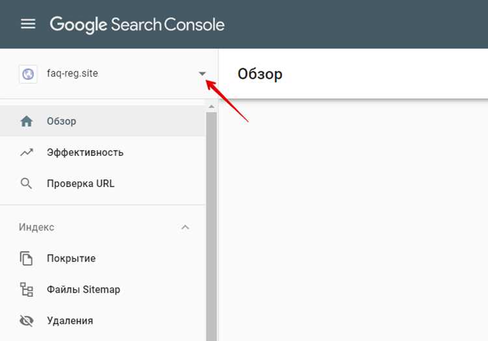Viewport: 488px width, 341px height.
Task: Open the hamburger navigation menu
Action: click(28, 24)
